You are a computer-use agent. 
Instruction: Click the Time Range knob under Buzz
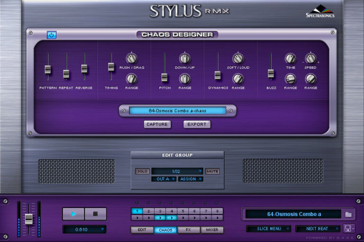tap(291, 79)
